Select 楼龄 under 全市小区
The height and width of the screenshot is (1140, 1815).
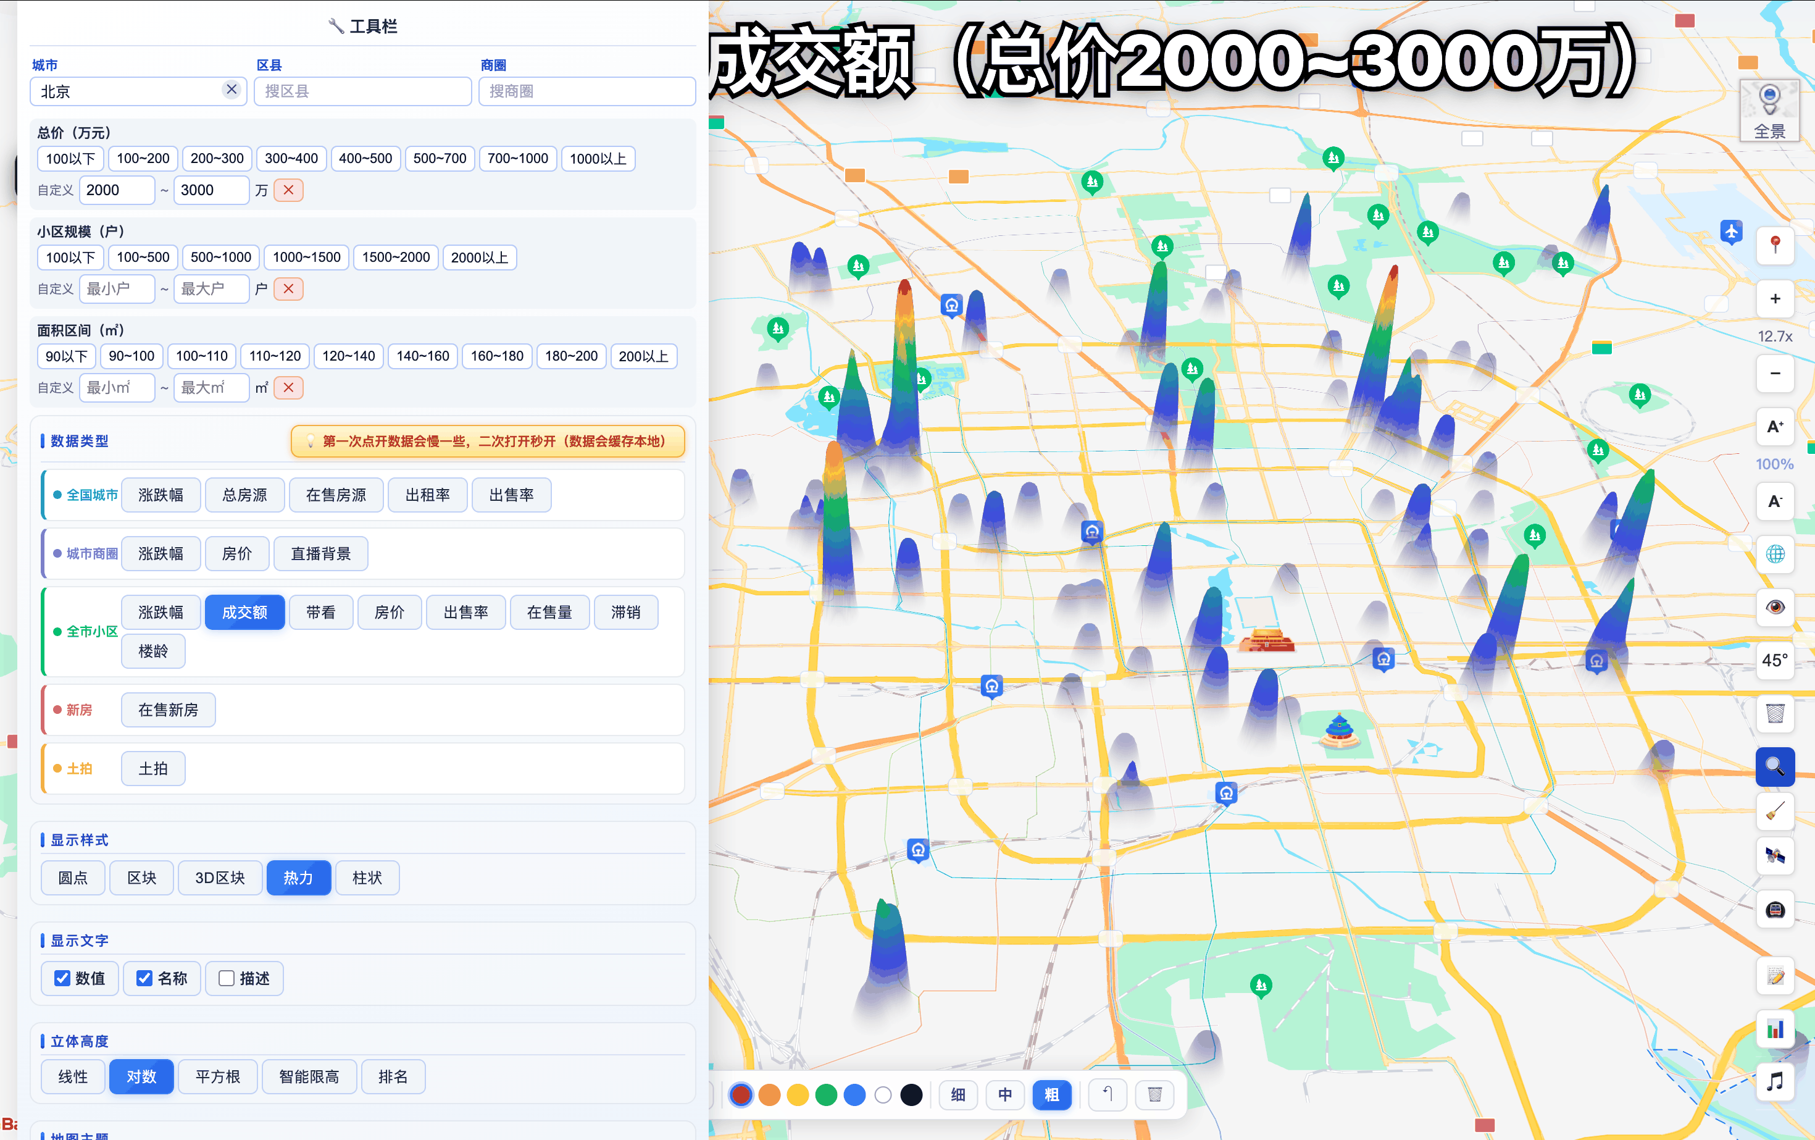tap(153, 651)
